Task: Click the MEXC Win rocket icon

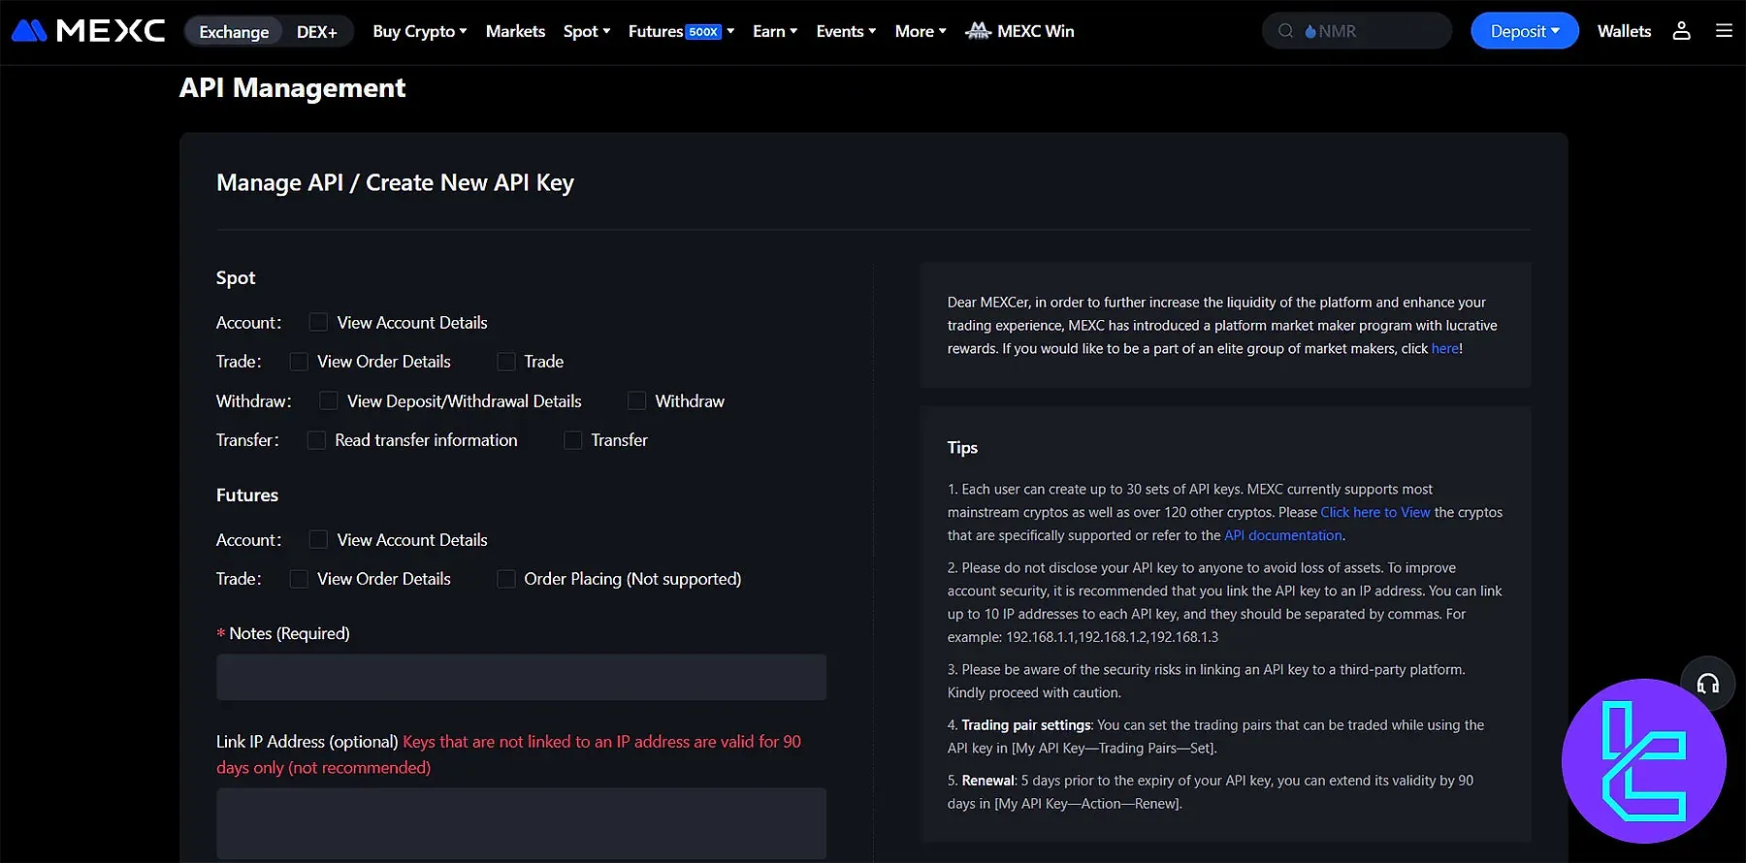Action: (978, 31)
